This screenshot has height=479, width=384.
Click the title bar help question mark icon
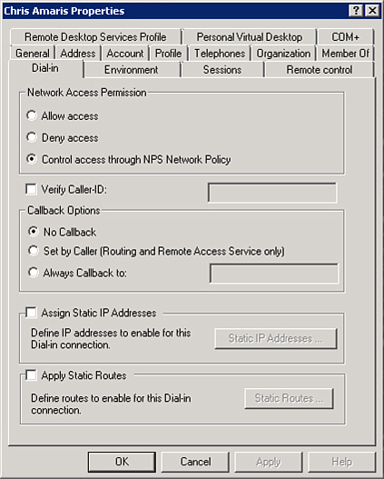pyautogui.click(x=356, y=11)
